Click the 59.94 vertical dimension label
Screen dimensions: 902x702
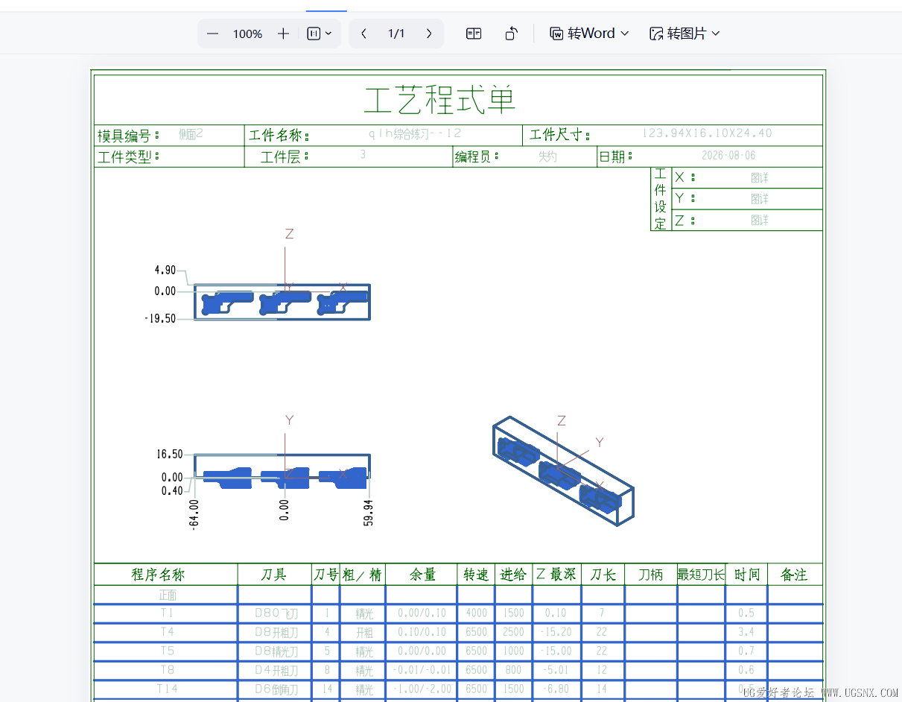click(x=369, y=513)
